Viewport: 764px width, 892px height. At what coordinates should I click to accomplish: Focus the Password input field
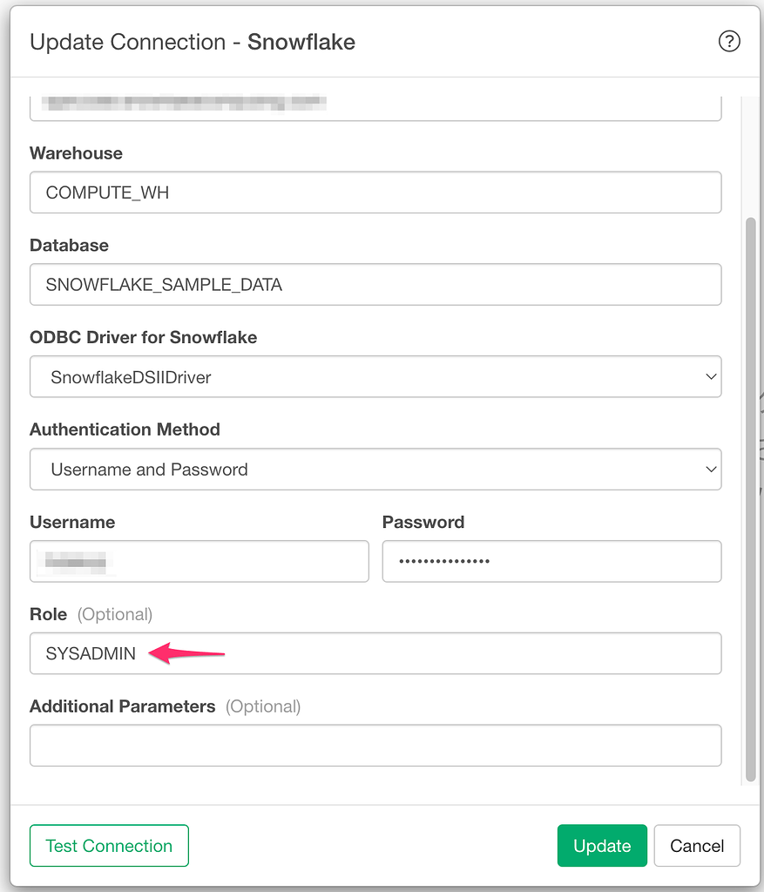551,562
